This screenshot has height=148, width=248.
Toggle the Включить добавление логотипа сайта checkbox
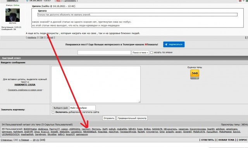click(x=53, y=112)
